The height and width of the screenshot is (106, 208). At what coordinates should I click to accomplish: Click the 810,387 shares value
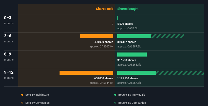point(127,42)
